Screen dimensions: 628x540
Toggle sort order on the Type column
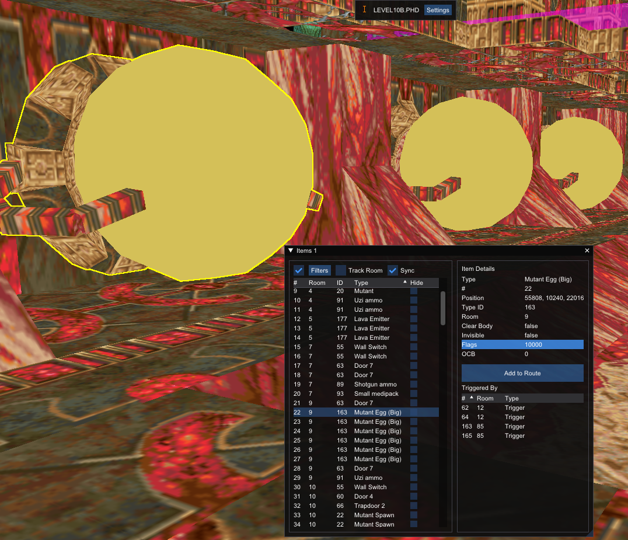click(362, 283)
